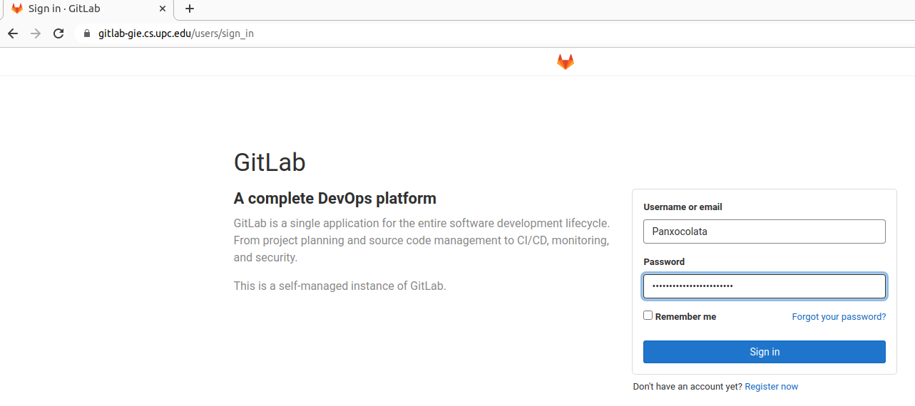The width and height of the screenshot is (915, 406).
Task: Click 'This is a self-managed instance' text
Action: [339, 286]
